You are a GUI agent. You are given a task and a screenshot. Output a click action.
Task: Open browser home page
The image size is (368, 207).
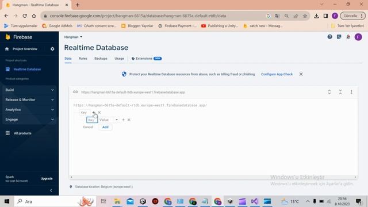pos(34,16)
